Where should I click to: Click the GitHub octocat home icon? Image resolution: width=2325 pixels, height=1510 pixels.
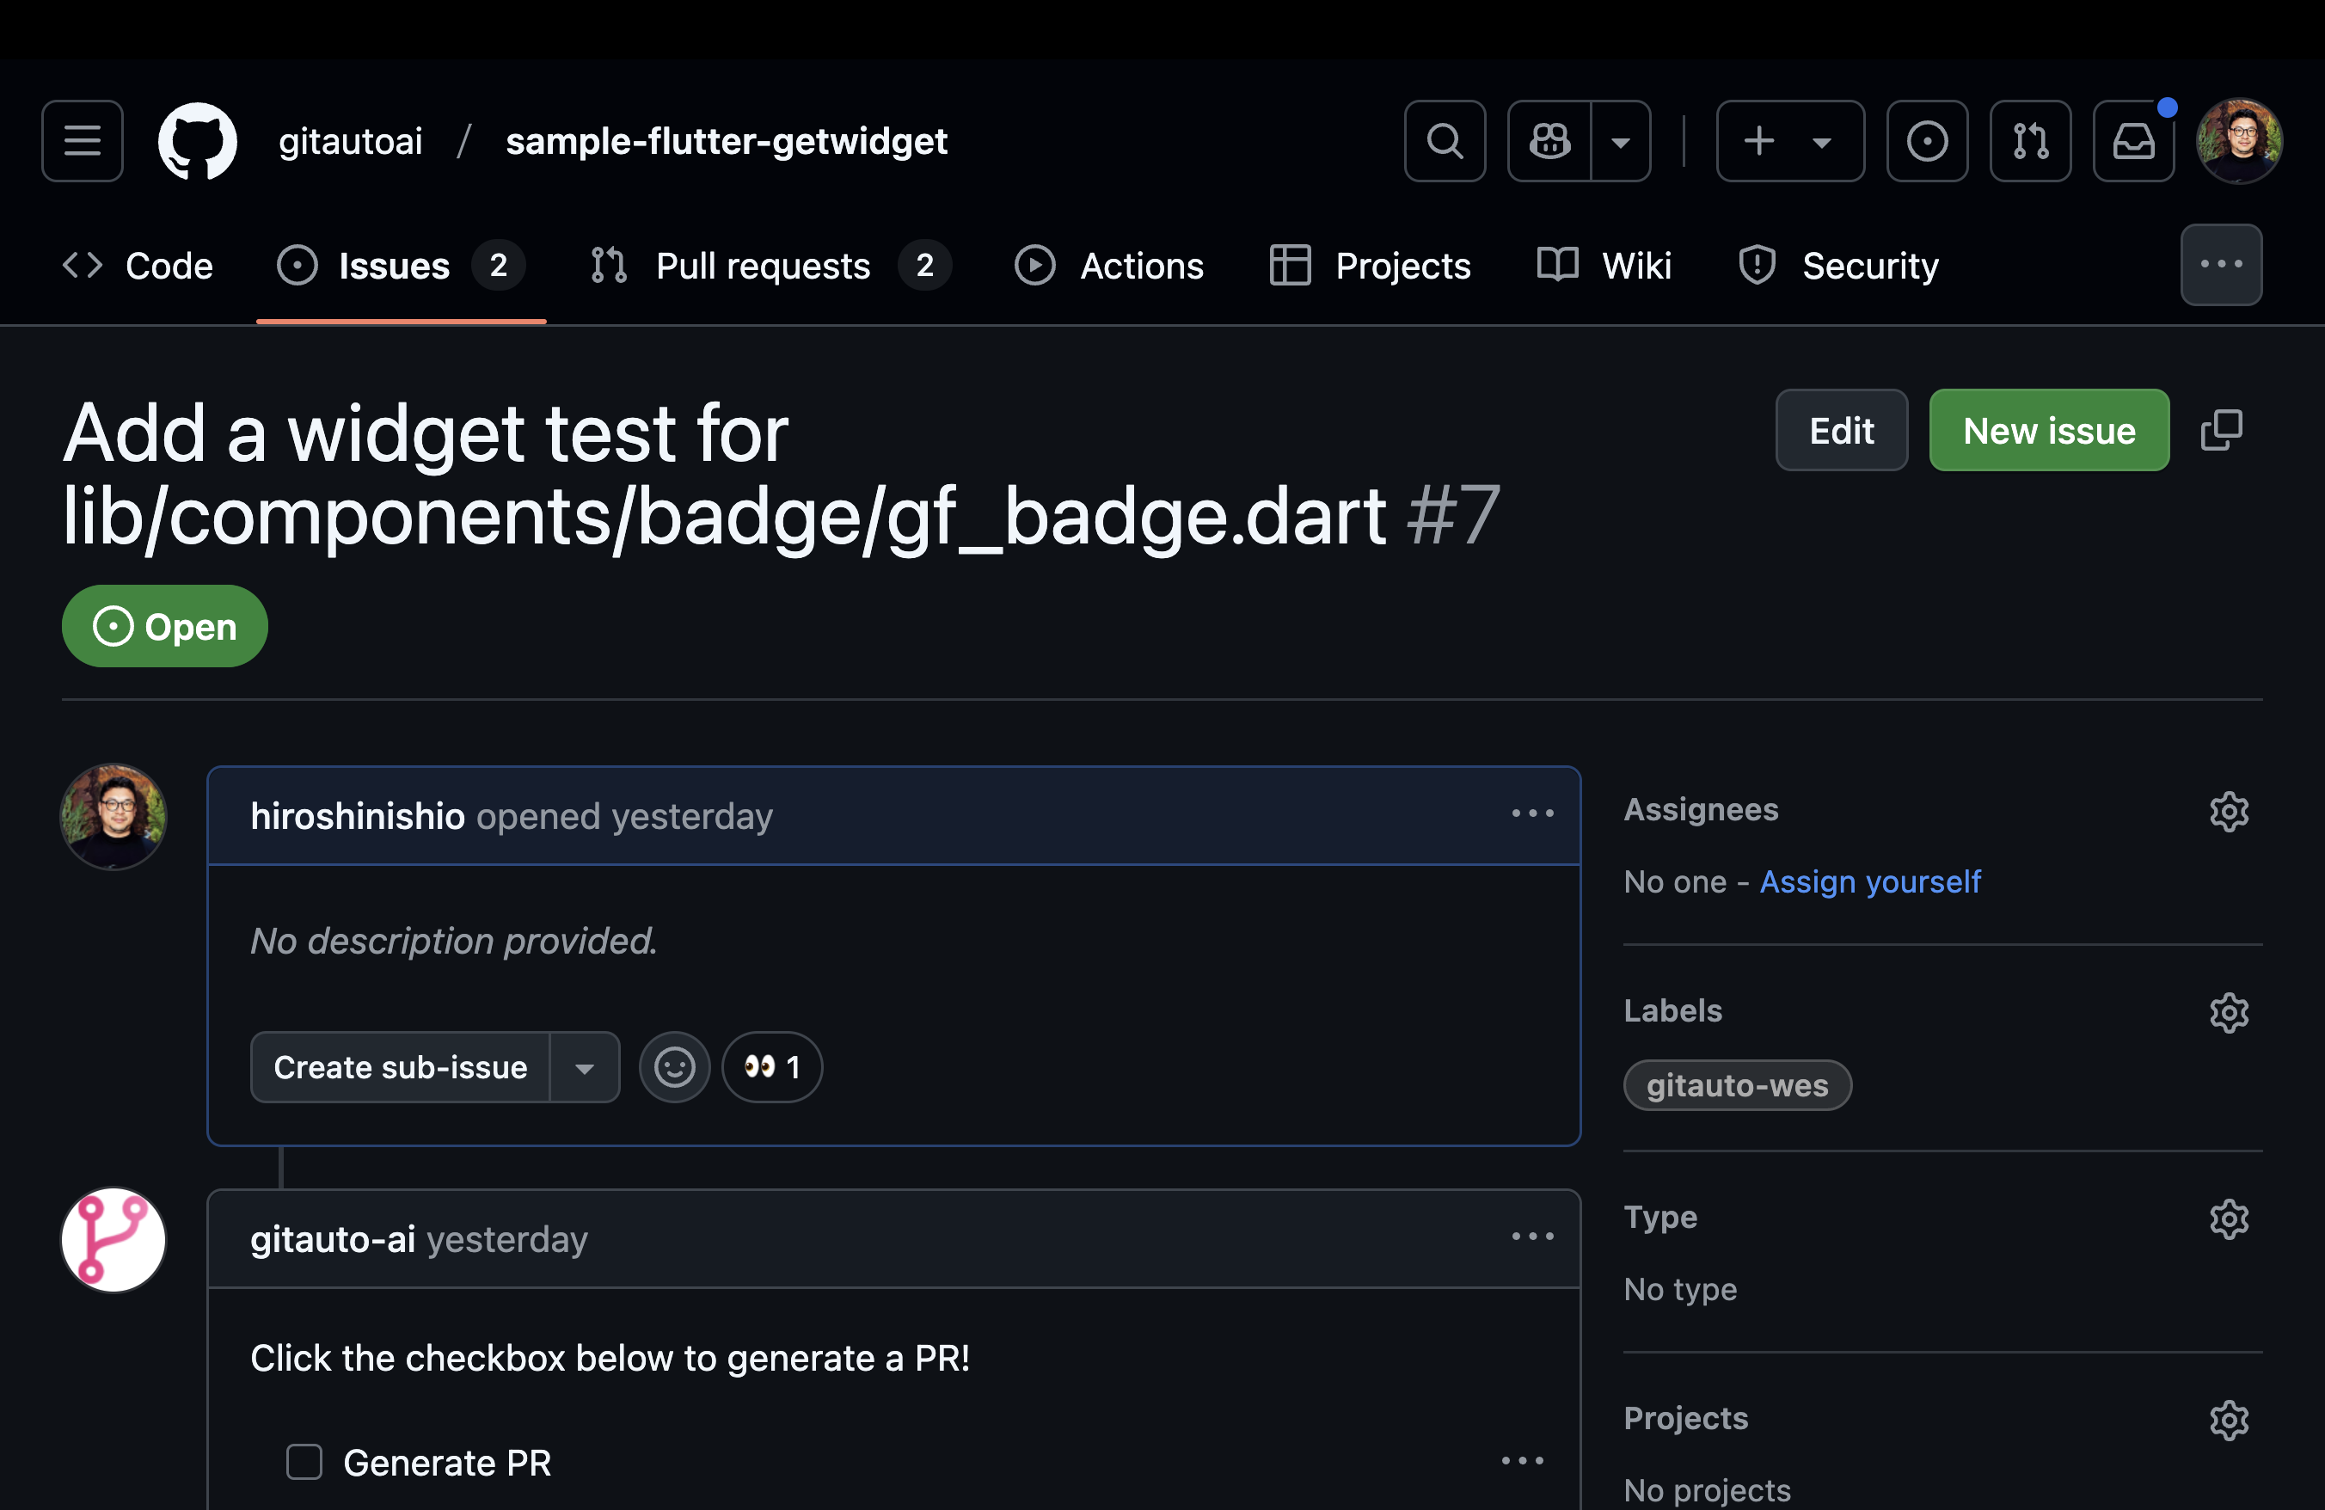click(x=190, y=139)
